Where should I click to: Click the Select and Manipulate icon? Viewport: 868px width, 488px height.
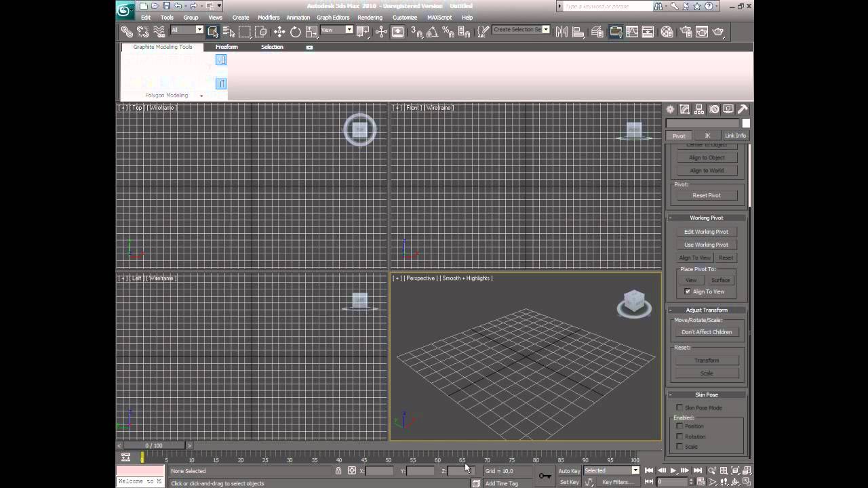point(381,31)
